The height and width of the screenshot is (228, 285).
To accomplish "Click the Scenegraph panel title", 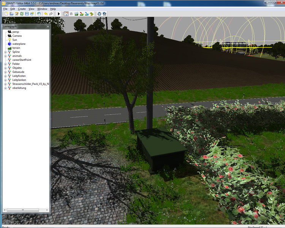I will point(9,27).
